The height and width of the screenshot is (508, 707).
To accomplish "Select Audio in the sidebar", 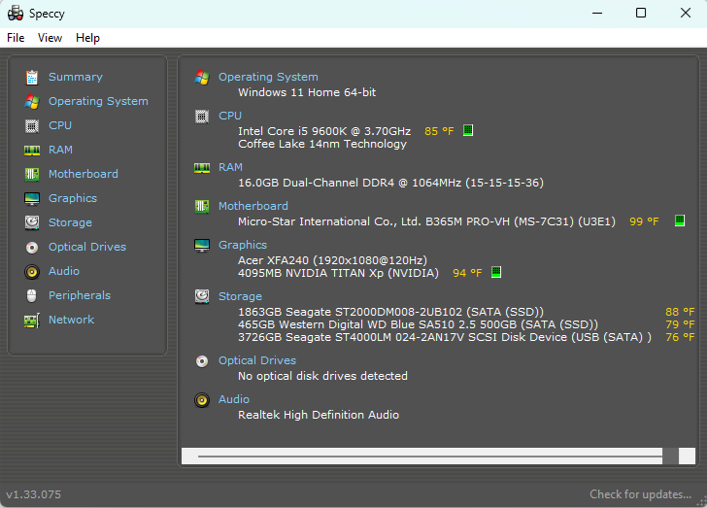I will [64, 271].
